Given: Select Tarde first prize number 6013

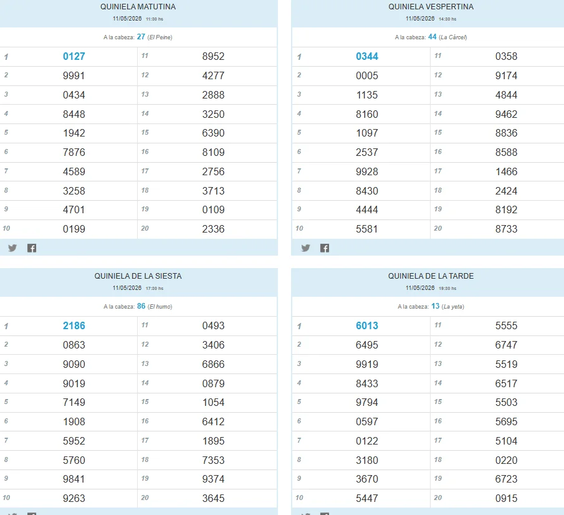Looking at the screenshot, I should 367,325.
